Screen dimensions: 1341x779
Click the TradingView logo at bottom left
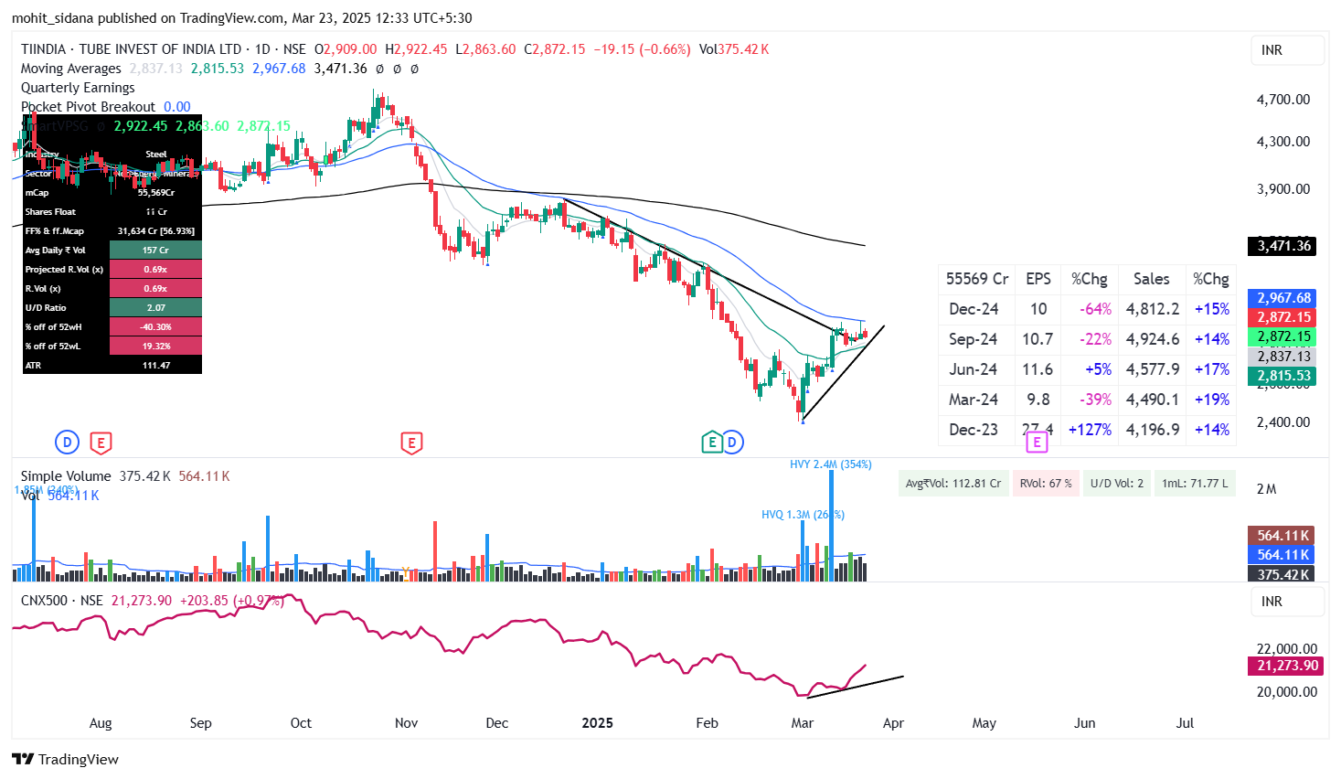(65, 759)
